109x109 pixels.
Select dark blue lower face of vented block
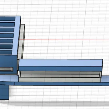8,65
